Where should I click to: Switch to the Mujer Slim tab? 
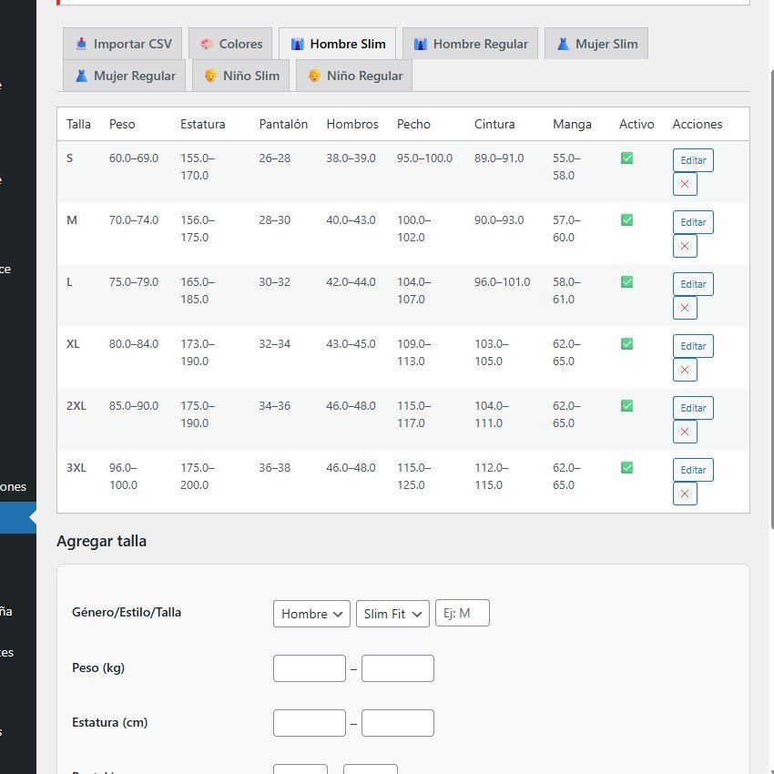coord(596,44)
